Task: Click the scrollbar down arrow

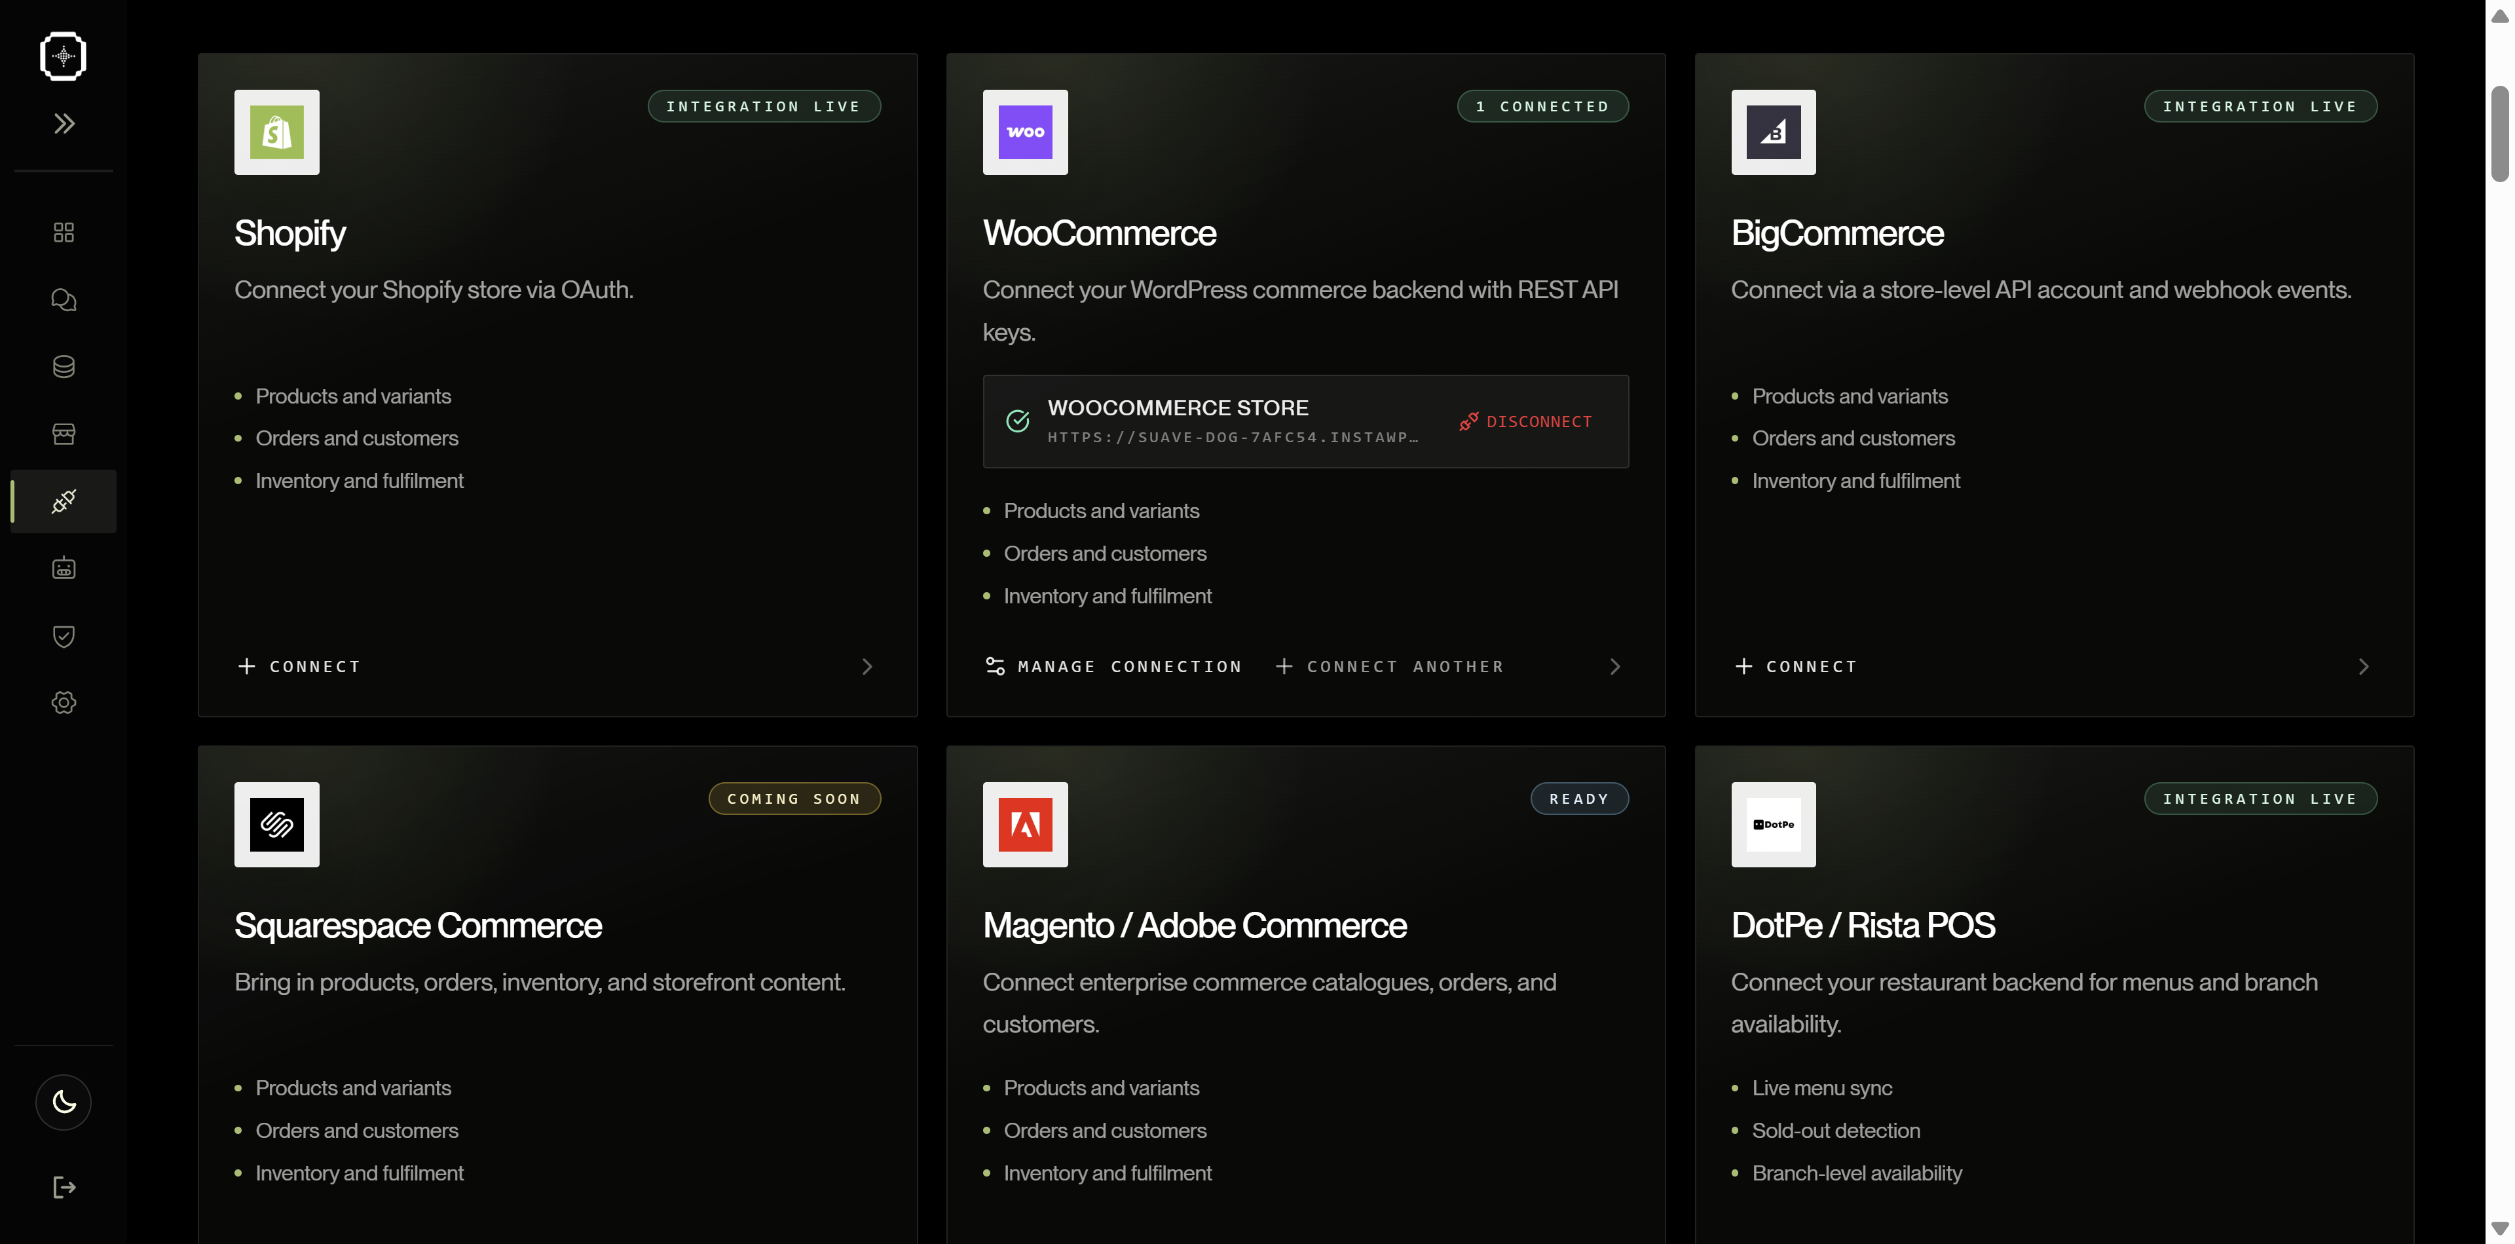Action: 2499,1228
